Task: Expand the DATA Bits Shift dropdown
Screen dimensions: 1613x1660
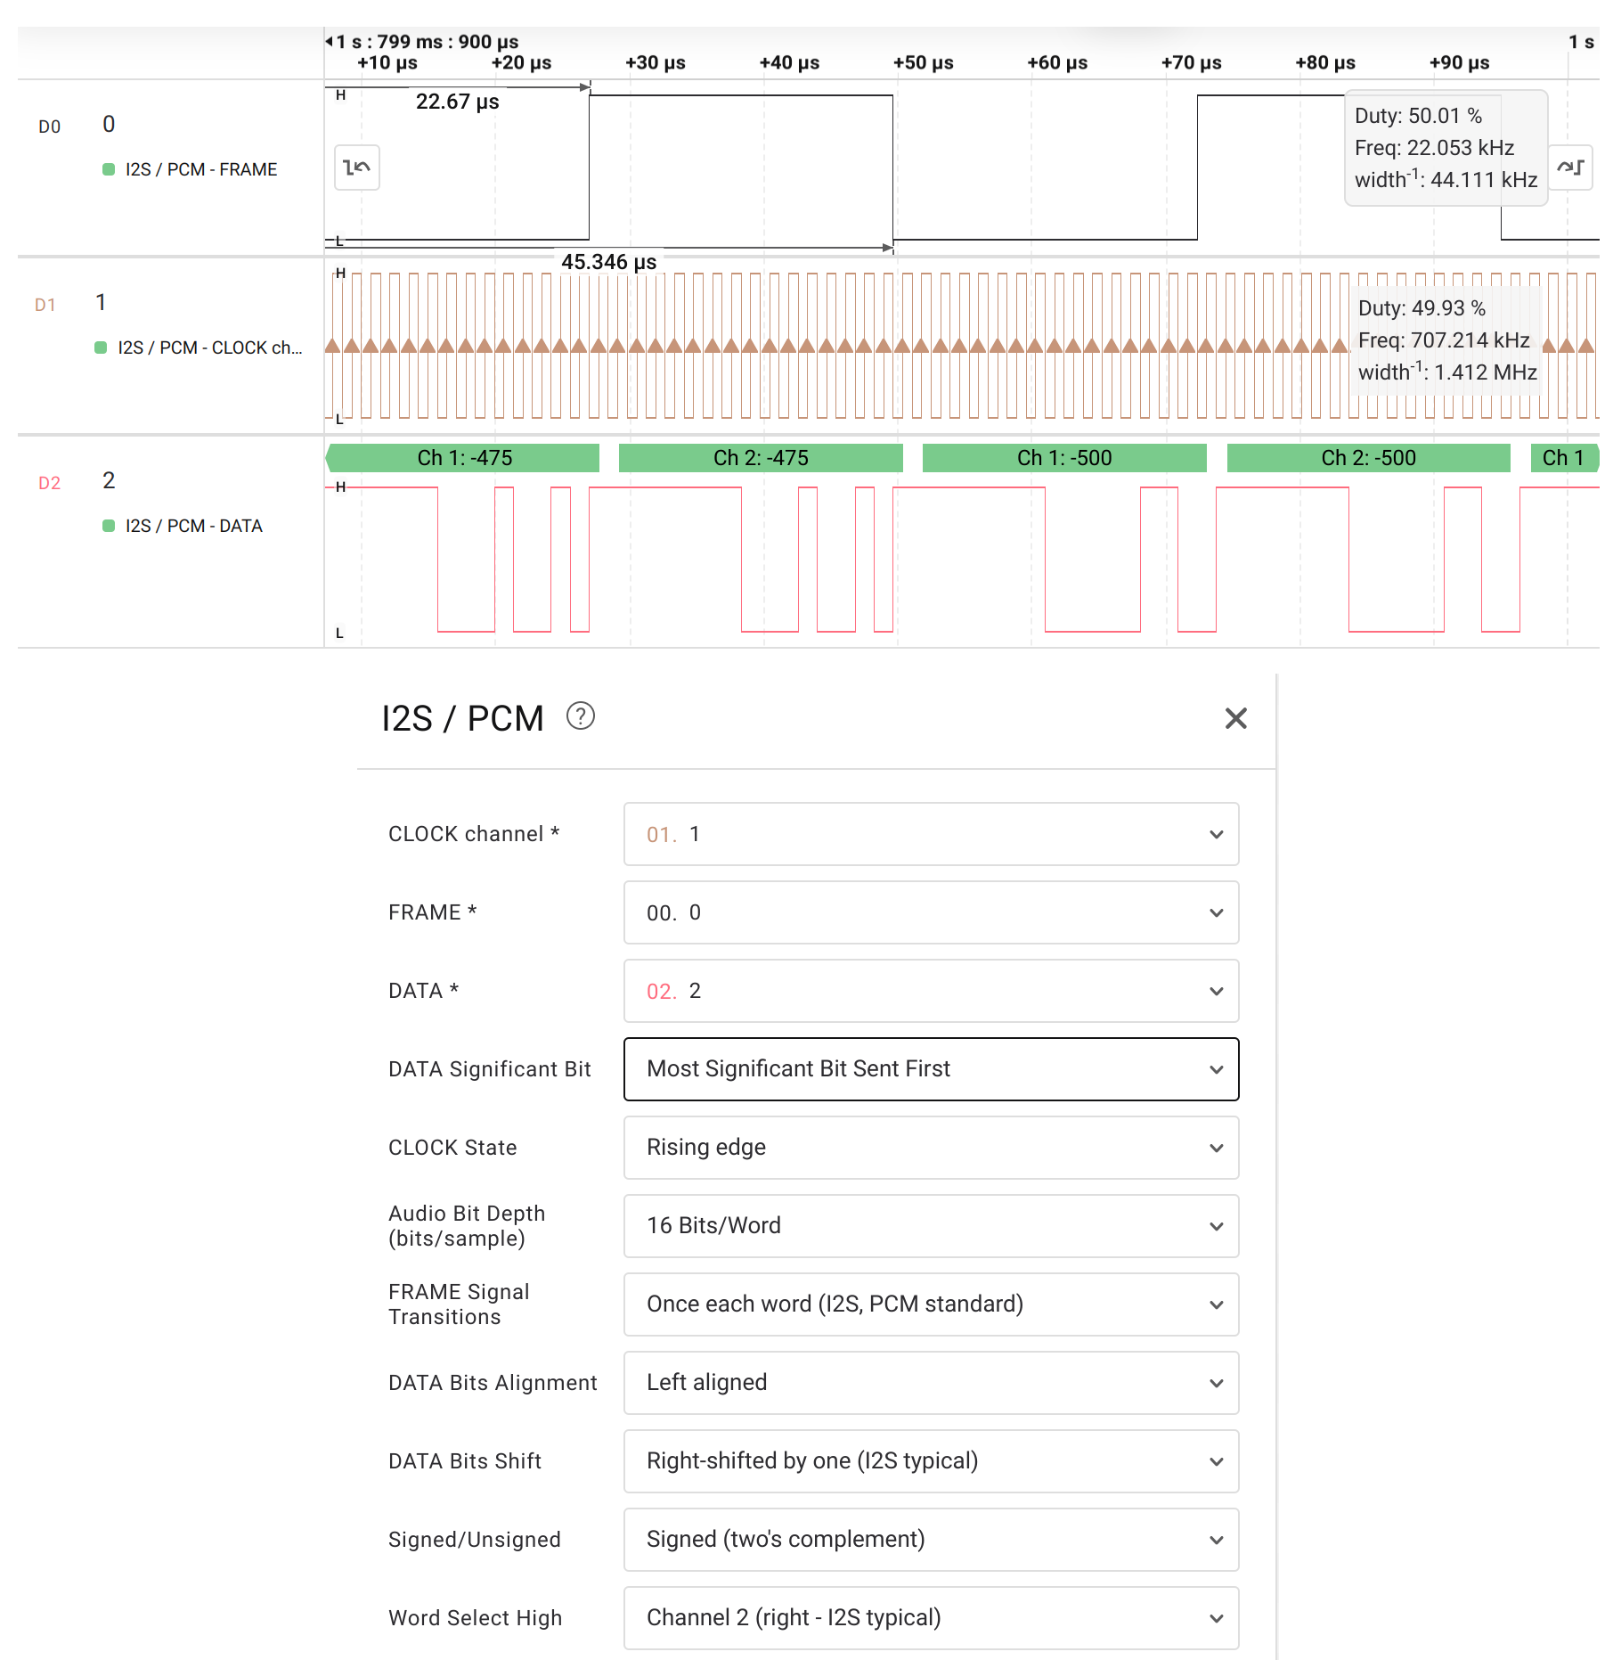Action: [931, 1461]
